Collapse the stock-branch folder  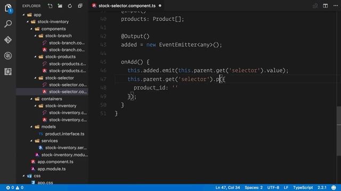click(x=36, y=36)
